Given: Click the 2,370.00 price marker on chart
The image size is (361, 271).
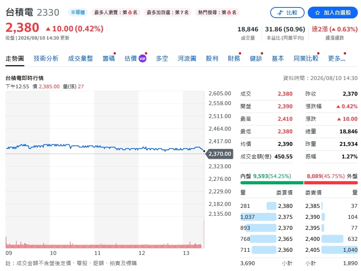Looking at the screenshot, I should coord(219,154).
